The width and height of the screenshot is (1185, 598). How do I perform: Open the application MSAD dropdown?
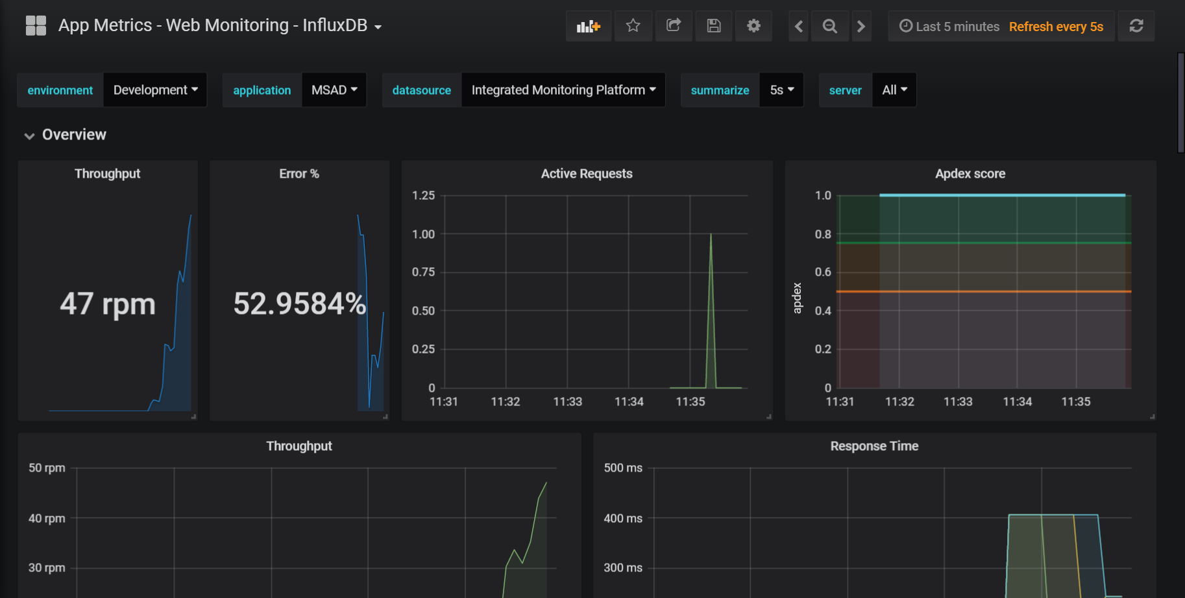(x=334, y=90)
